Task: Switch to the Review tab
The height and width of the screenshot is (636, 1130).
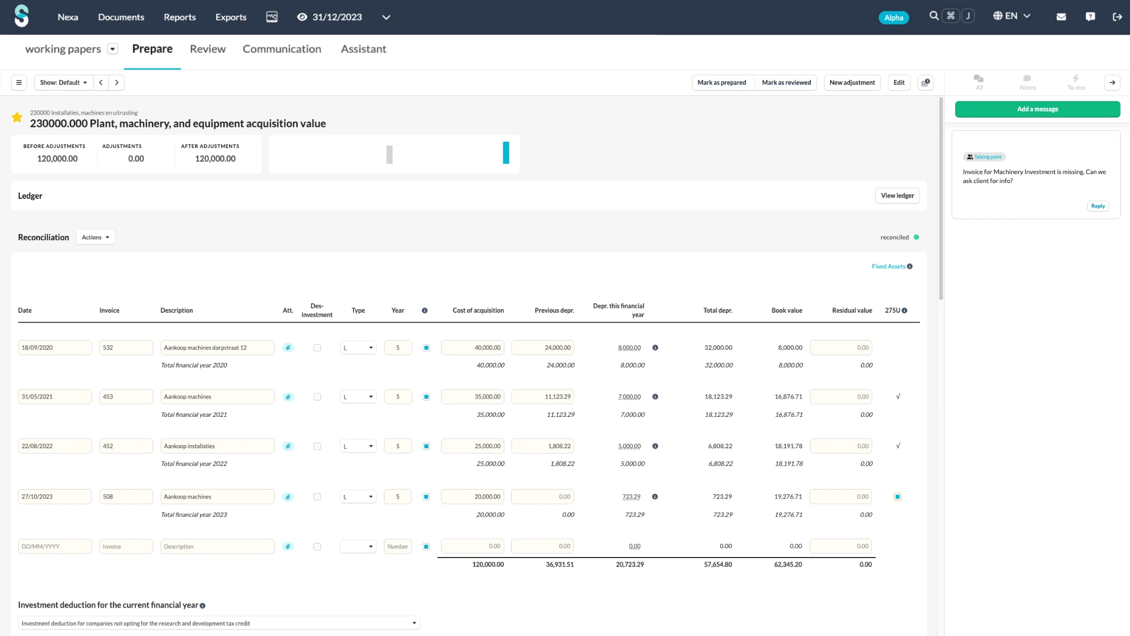Action: [x=208, y=49]
